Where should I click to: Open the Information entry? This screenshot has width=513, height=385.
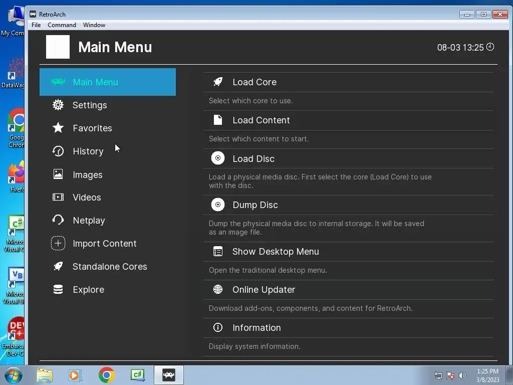(x=349, y=327)
